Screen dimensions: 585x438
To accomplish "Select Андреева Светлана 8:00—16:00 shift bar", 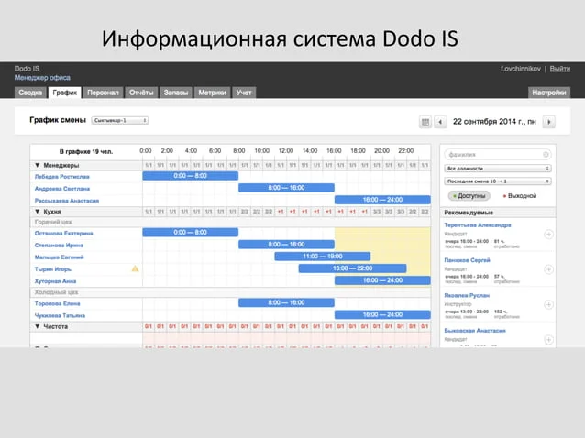I will pyautogui.click(x=286, y=188).
